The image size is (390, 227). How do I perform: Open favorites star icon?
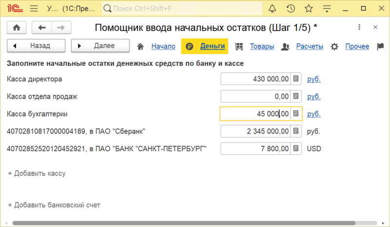click(309, 9)
